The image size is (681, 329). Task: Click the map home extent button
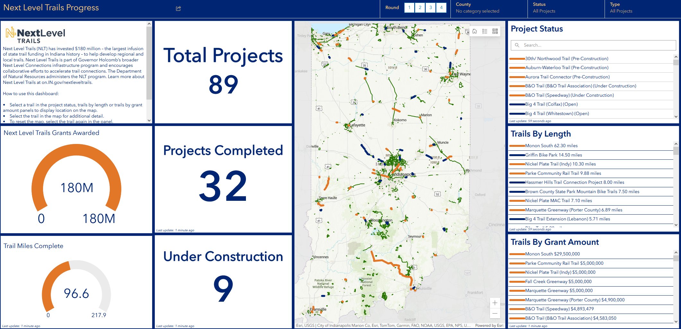click(475, 31)
